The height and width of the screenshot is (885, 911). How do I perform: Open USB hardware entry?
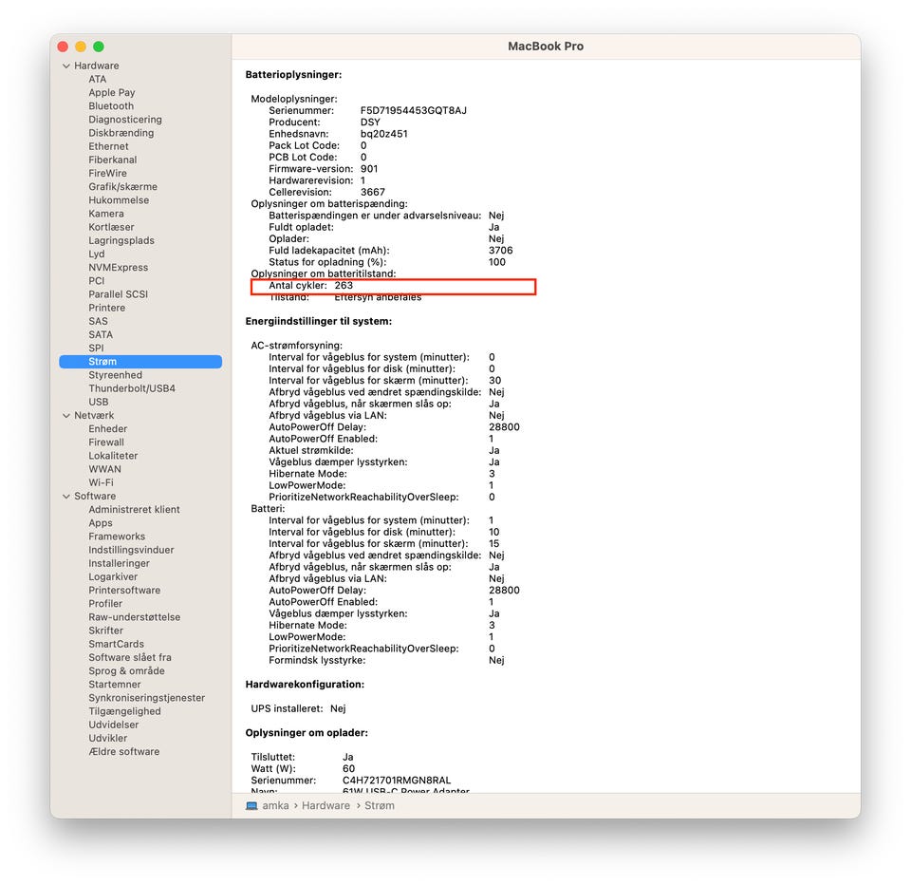point(98,402)
